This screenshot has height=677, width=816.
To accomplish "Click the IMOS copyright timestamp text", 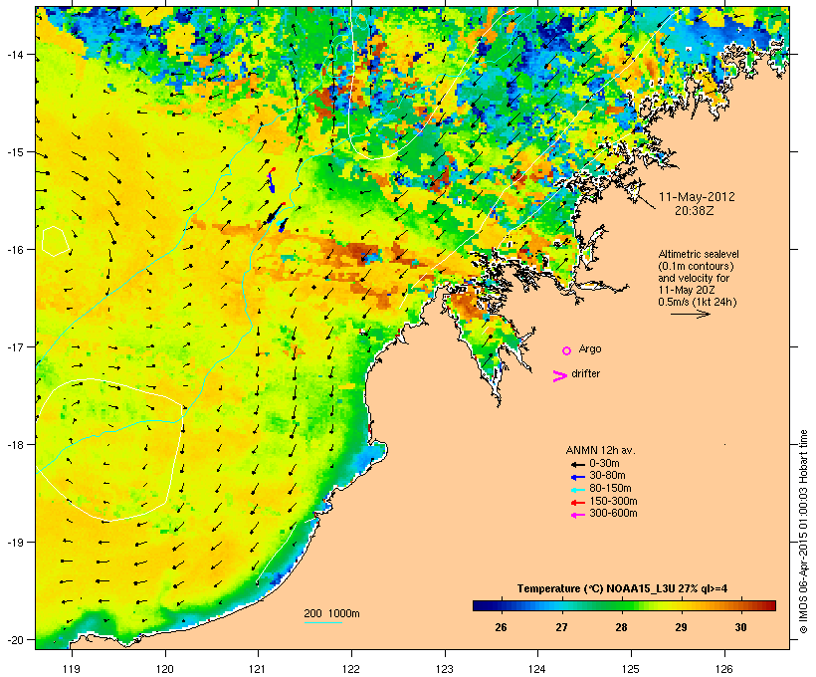I will point(803,532).
